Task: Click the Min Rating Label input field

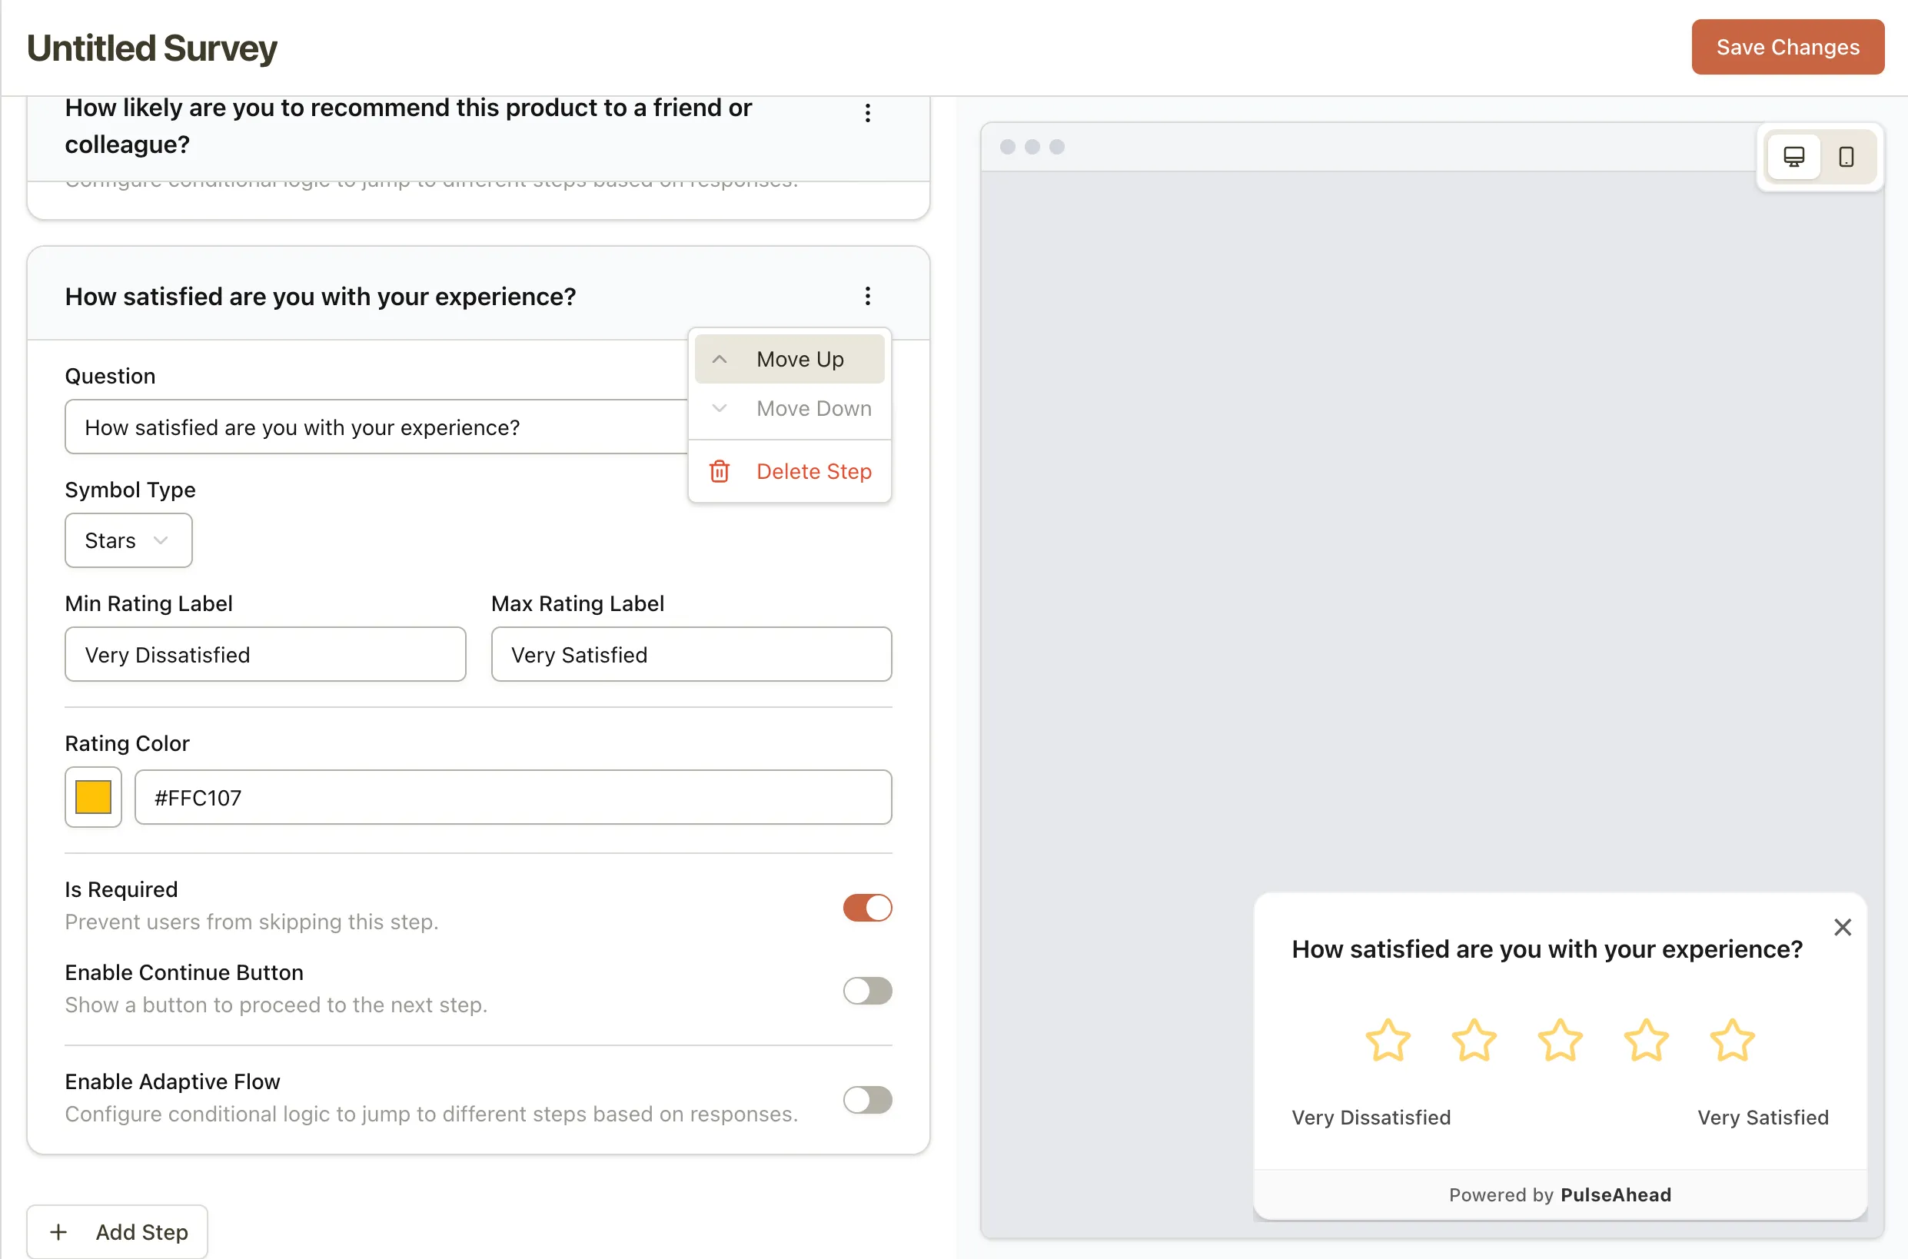Action: point(265,653)
